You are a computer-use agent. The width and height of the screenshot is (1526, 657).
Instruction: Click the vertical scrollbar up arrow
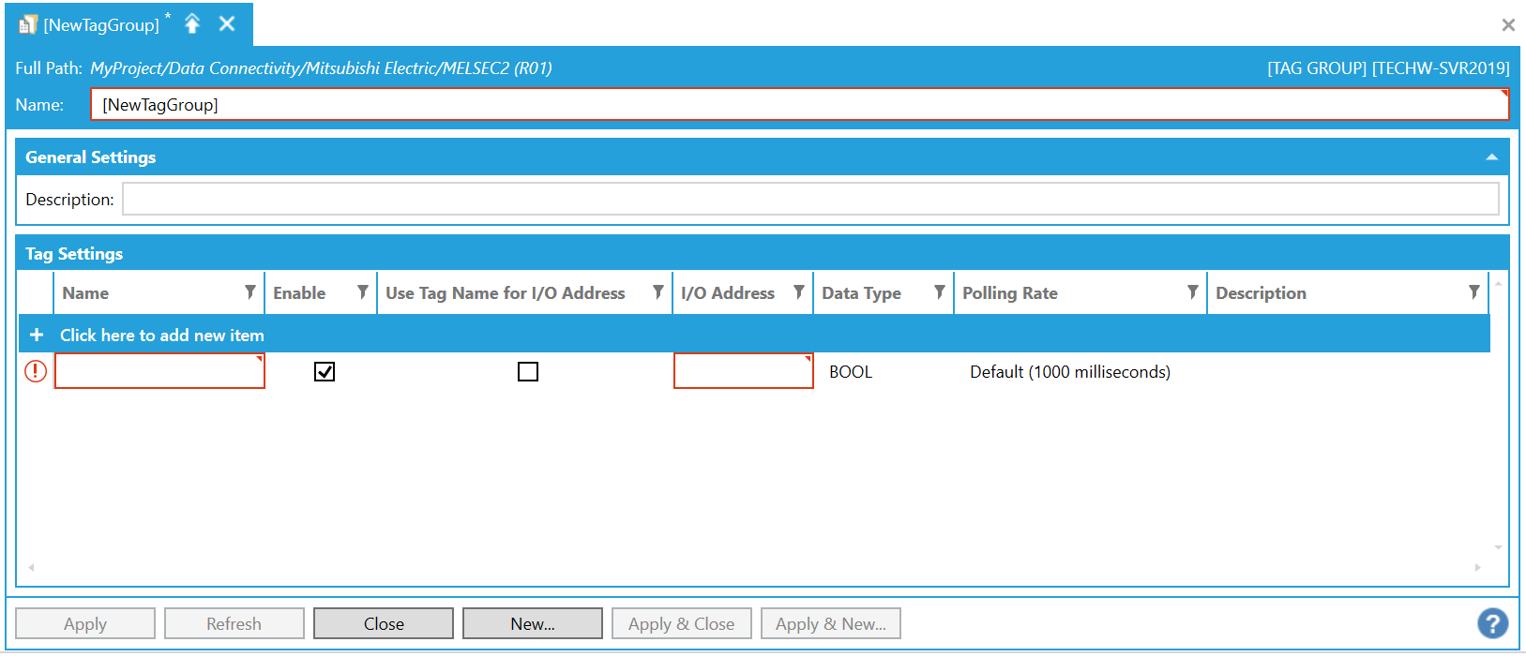pyautogui.click(x=1498, y=282)
